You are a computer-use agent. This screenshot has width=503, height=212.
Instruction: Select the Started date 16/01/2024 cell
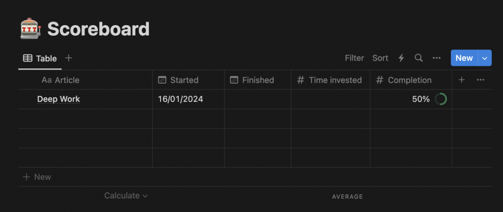[x=180, y=99]
